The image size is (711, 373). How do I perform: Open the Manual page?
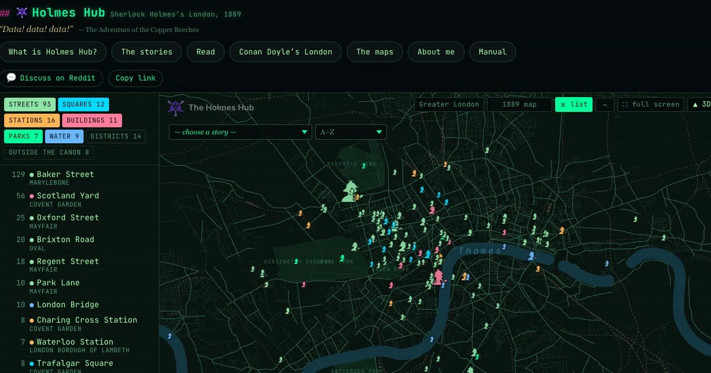pyautogui.click(x=492, y=52)
